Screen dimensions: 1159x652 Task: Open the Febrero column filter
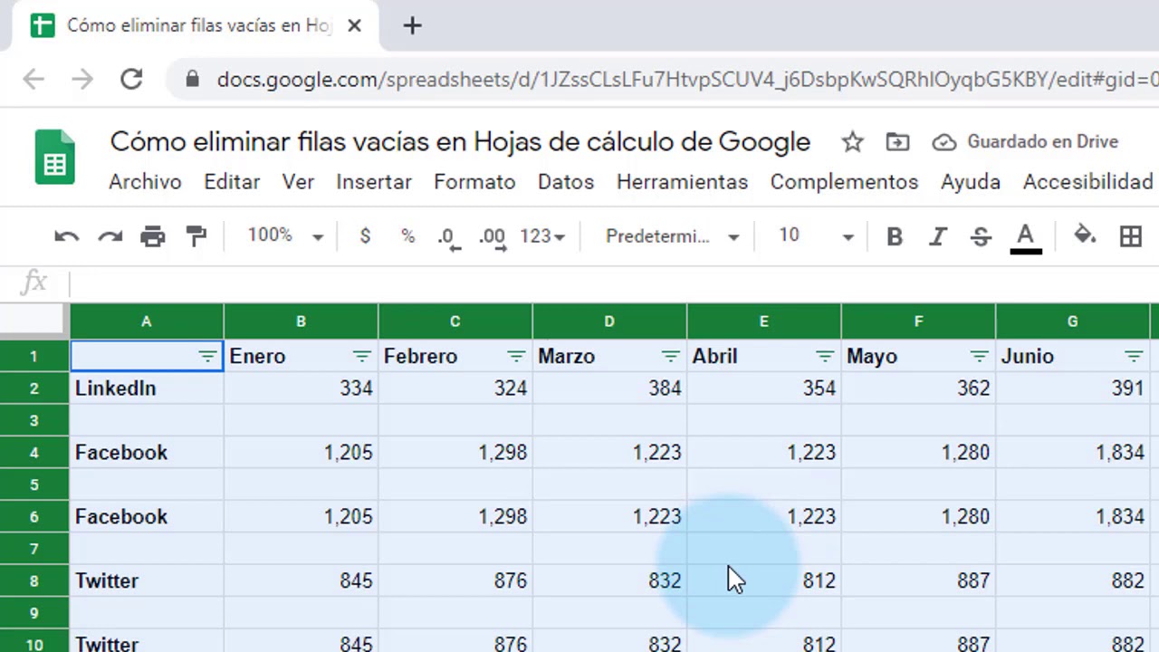point(516,357)
